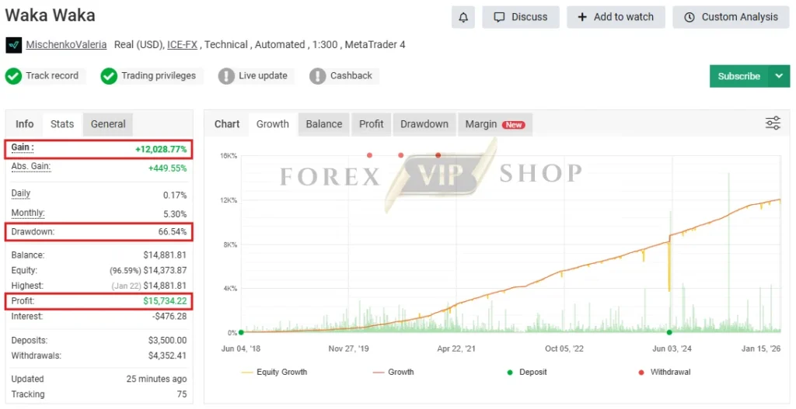
Task: Click the deposits value $3,500.00
Action: click(168, 341)
